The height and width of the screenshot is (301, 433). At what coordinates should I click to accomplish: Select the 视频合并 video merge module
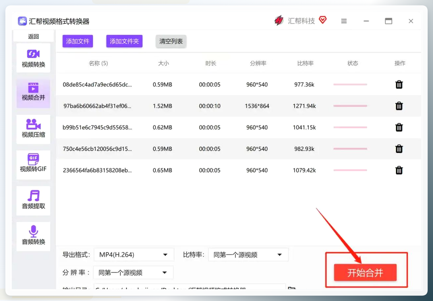point(33,94)
